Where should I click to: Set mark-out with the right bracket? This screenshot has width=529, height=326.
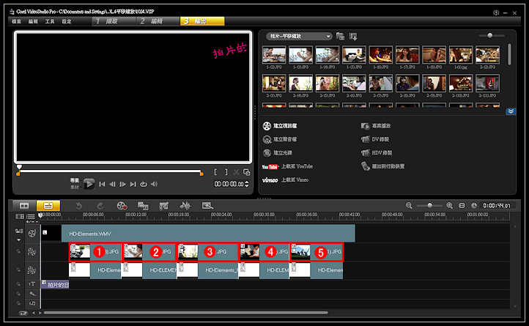coord(226,172)
